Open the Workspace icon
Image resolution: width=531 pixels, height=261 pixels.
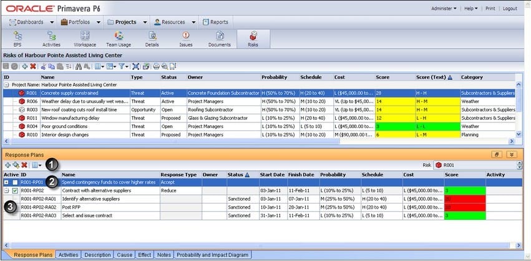click(85, 38)
